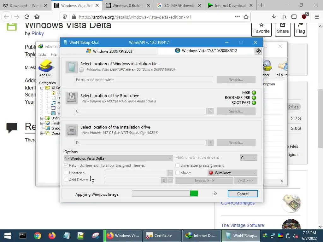323x242 pixels.
Task: Click the BOOTMGR PBR green status light
Action: (254, 98)
